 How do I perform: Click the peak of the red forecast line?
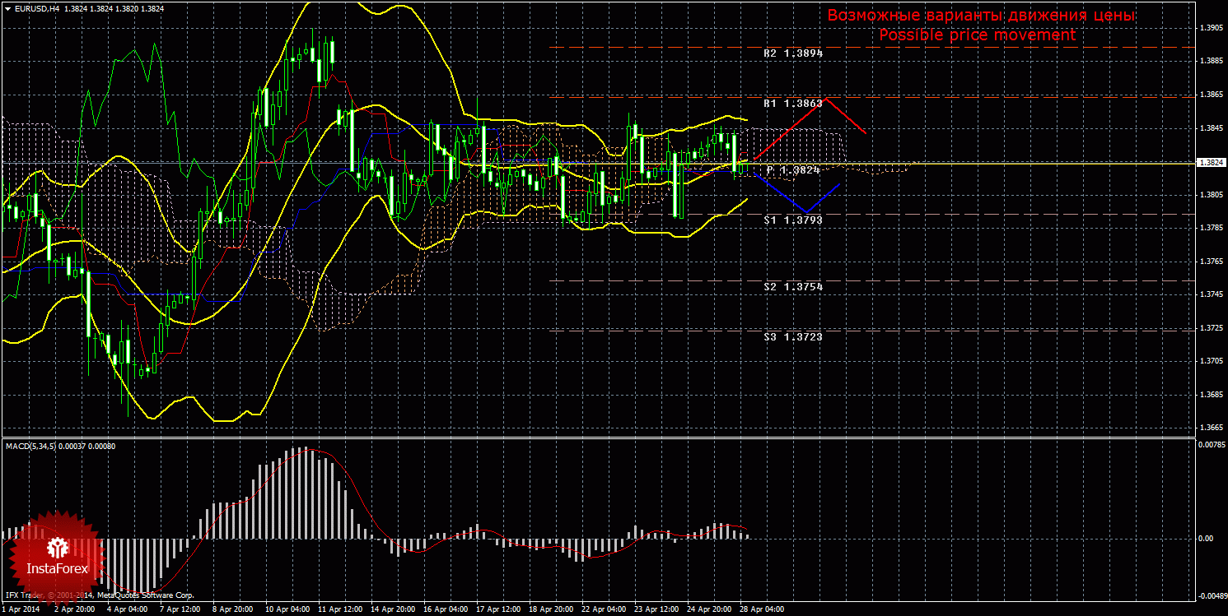click(828, 98)
